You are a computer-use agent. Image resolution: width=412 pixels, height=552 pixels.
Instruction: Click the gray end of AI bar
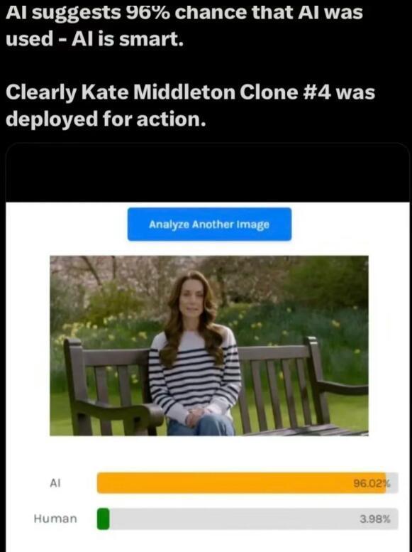click(392, 482)
